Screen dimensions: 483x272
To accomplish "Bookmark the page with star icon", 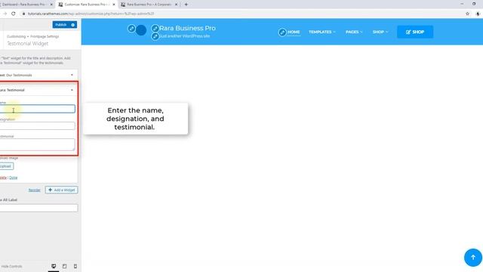I will point(467,14).
